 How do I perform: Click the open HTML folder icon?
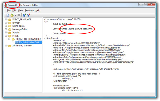tap(10, 36)
